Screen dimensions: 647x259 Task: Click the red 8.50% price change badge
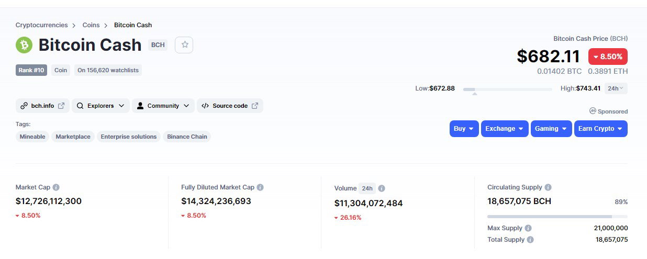(608, 57)
